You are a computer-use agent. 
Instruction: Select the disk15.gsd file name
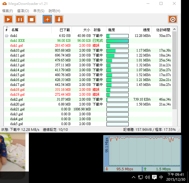pos(17,75)
